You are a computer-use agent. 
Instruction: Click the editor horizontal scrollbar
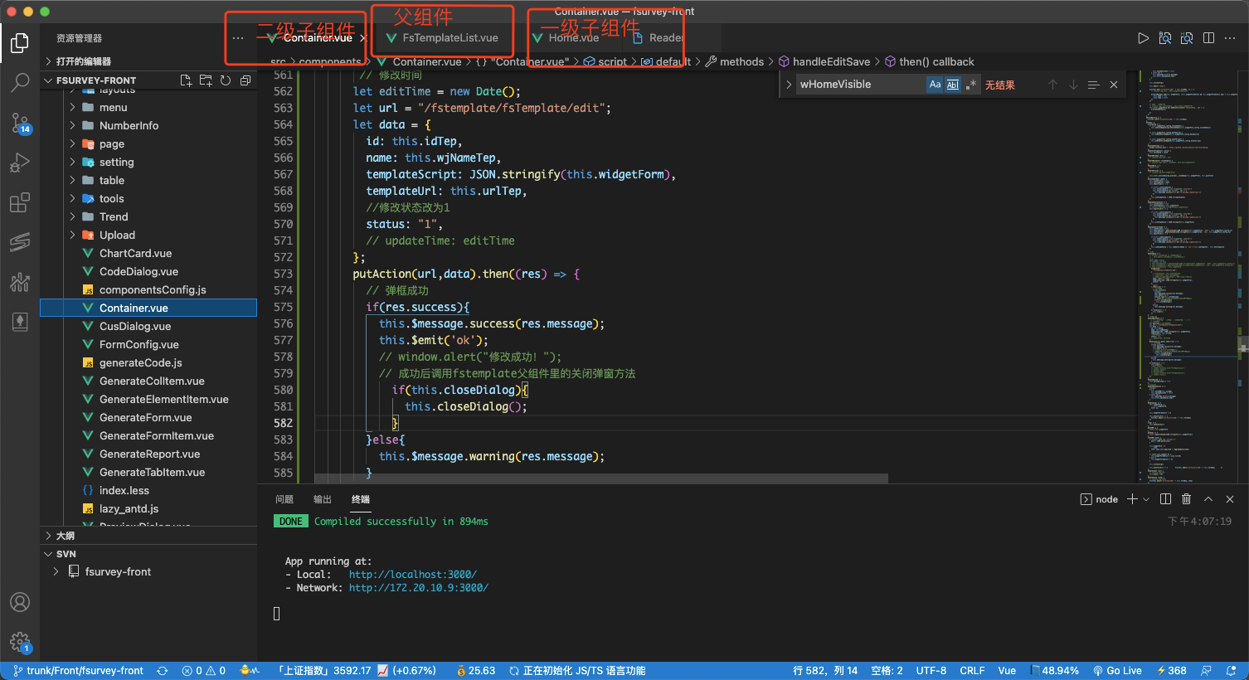click(601, 478)
